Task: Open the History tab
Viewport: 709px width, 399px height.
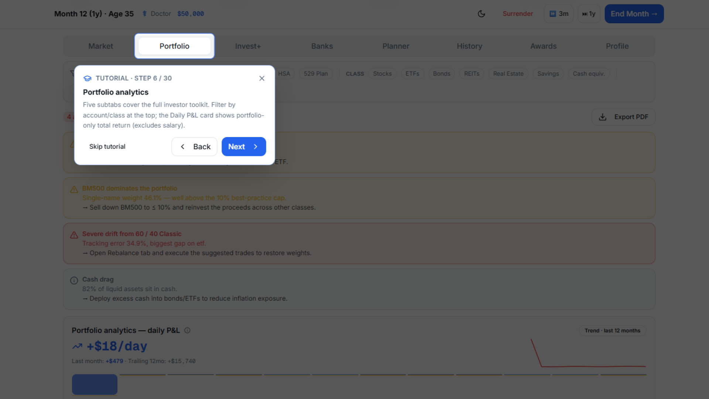Action: click(x=469, y=46)
